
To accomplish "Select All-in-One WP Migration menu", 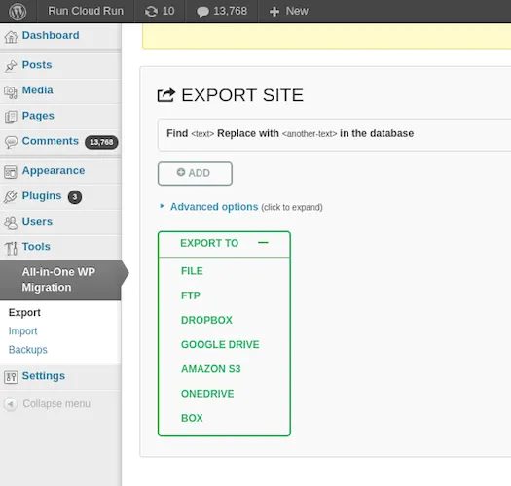I will [60, 280].
